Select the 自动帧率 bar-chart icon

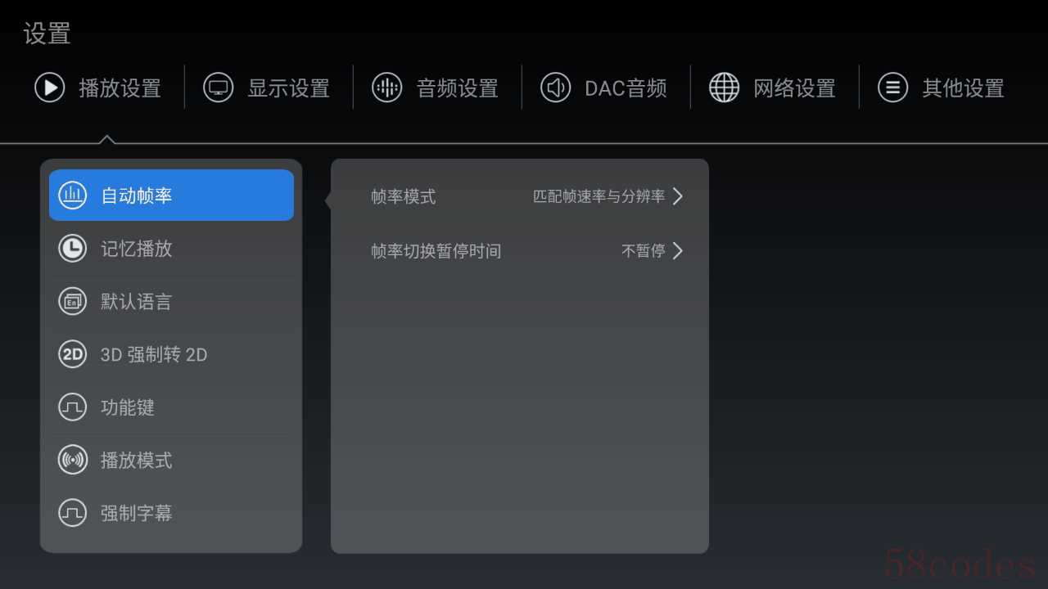coord(73,196)
